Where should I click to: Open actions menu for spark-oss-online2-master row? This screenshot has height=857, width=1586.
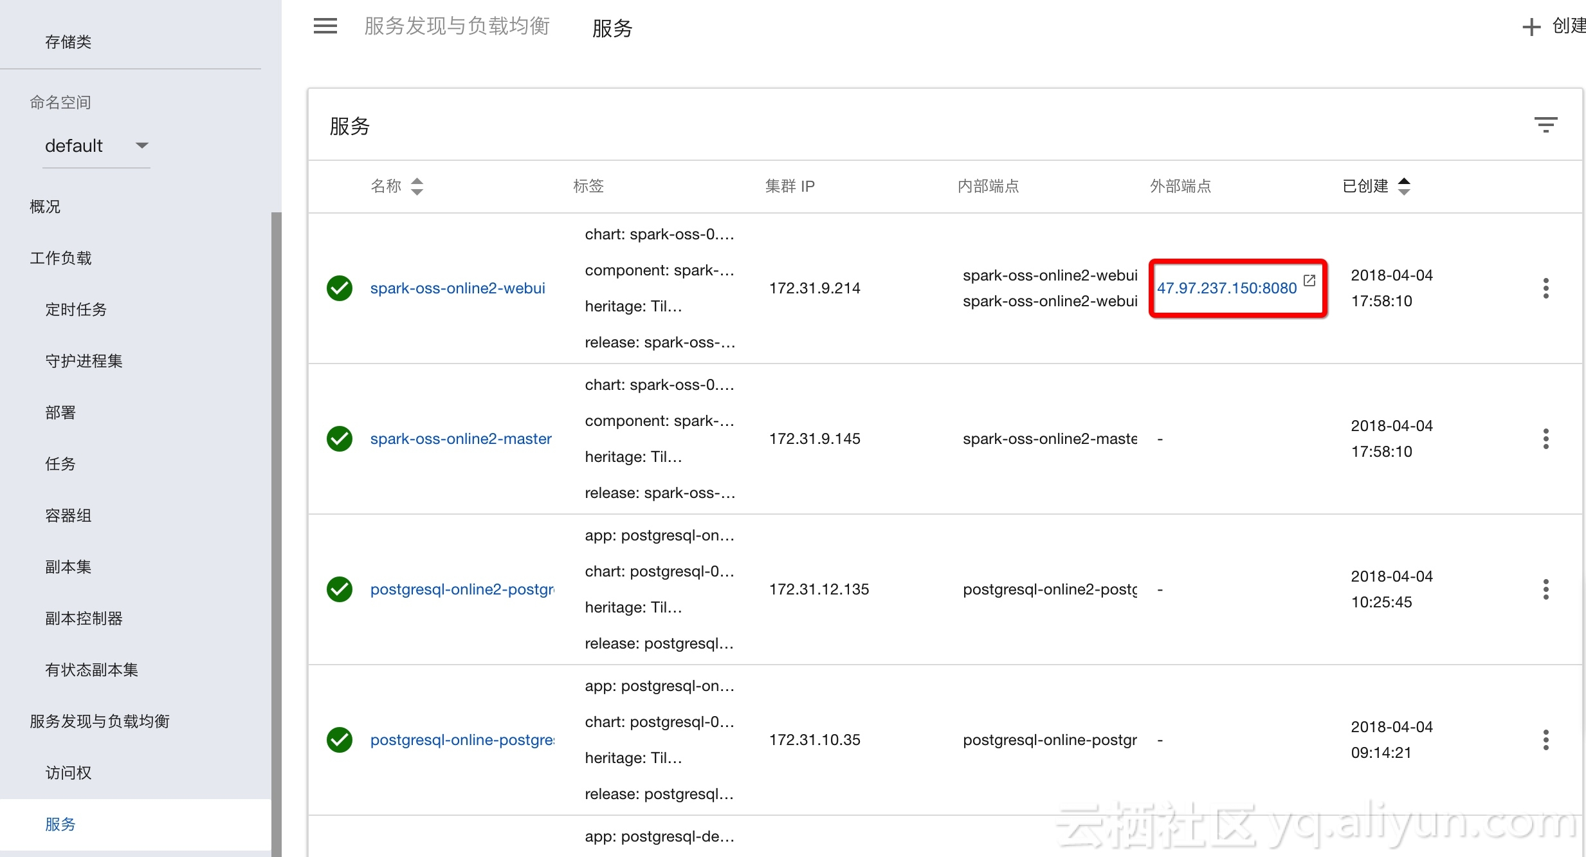(1545, 439)
